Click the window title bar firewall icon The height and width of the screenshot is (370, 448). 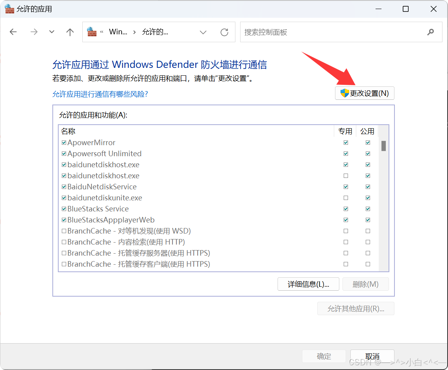coord(9,9)
